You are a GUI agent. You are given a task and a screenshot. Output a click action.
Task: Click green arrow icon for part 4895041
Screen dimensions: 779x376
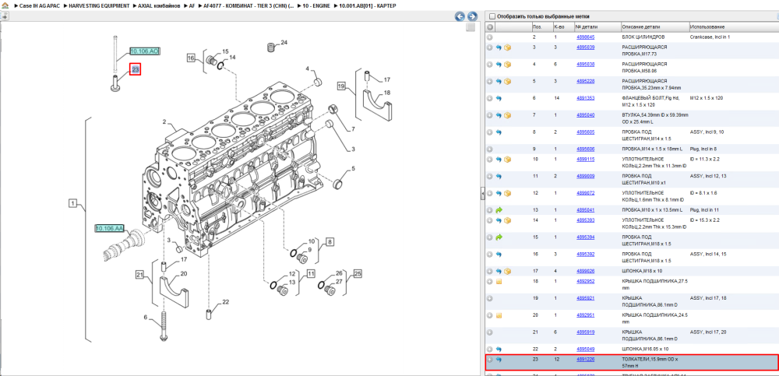pyautogui.click(x=499, y=210)
